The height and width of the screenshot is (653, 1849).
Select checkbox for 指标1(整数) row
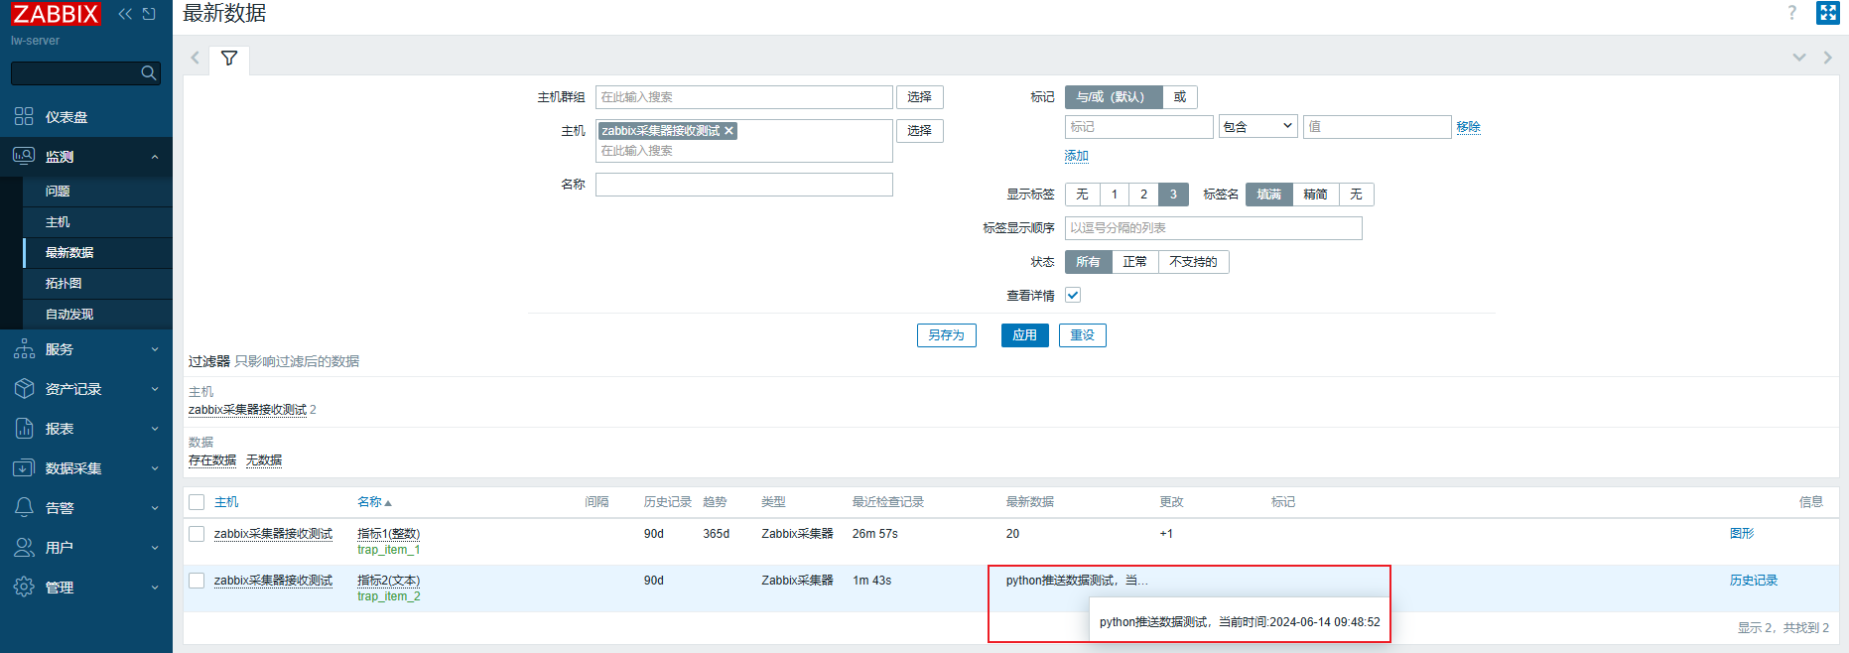[x=197, y=534]
